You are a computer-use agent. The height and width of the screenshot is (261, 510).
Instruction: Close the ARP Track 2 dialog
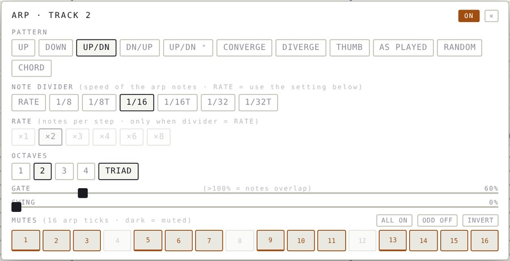(x=491, y=16)
